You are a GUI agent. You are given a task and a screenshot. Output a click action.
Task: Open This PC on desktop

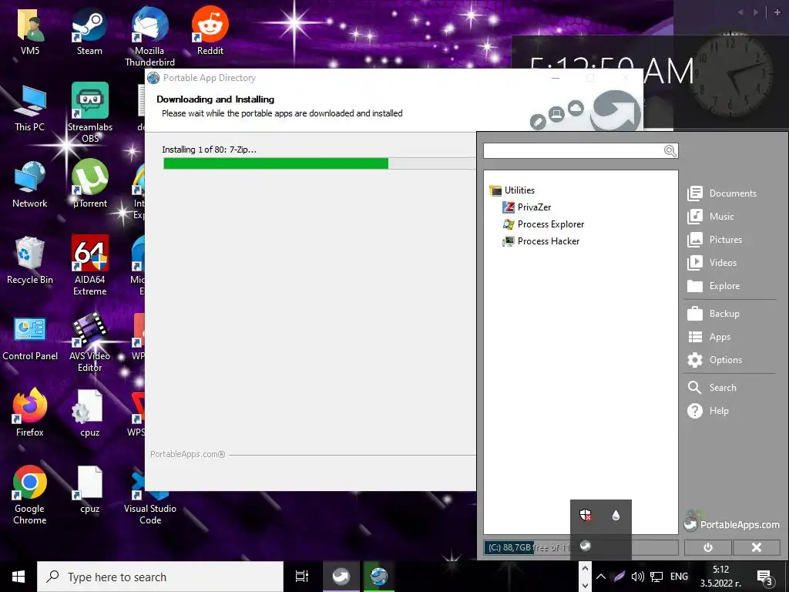pos(30,108)
